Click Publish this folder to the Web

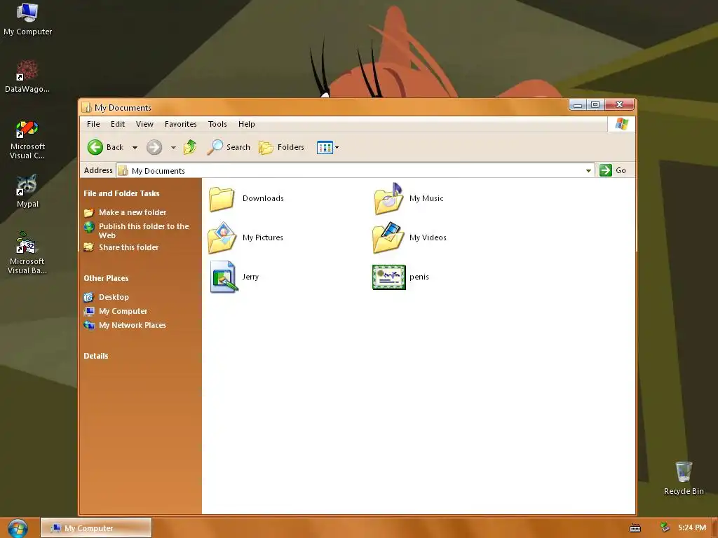tap(144, 230)
